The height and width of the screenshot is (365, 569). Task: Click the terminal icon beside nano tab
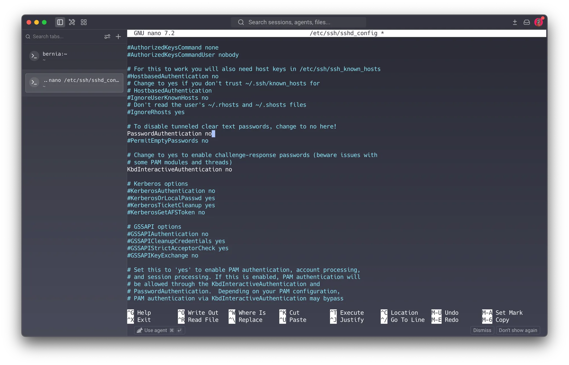coord(34,83)
